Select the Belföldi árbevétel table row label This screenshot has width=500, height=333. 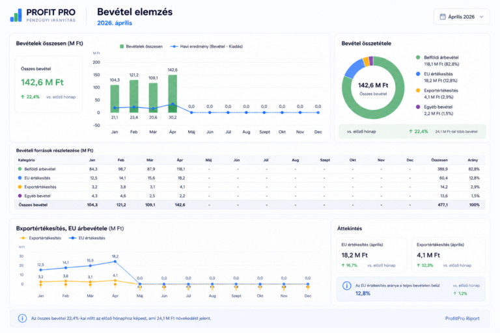(40, 169)
